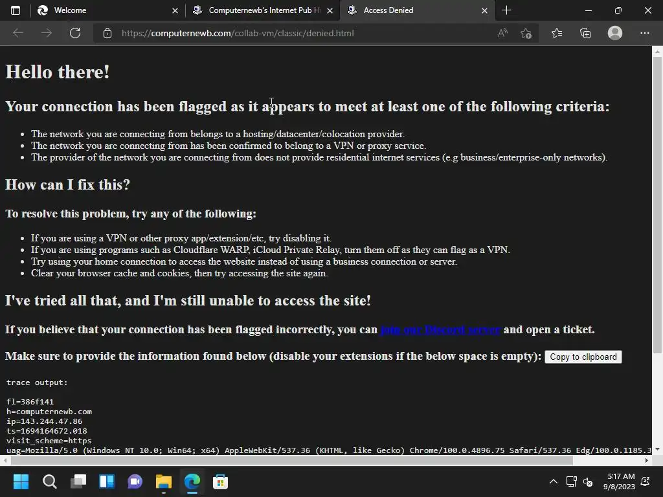
Task: Click the scroll down arrow
Action: [657, 449]
